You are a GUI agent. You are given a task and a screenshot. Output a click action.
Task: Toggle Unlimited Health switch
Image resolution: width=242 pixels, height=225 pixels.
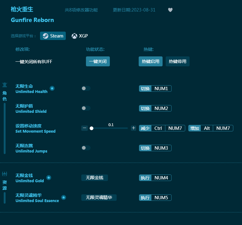click(86, 88)
